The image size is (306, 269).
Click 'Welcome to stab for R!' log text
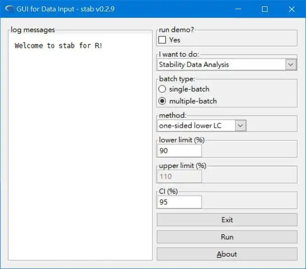(x=58, y=46)
